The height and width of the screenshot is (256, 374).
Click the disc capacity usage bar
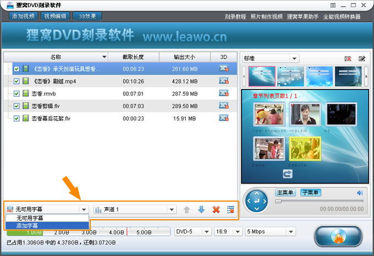coord(89,232)
